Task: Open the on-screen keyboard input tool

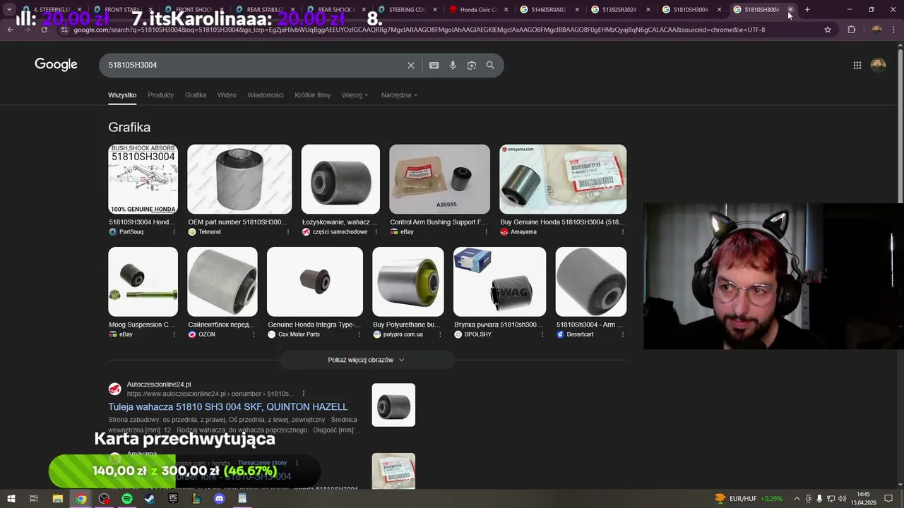Action: 434,65
